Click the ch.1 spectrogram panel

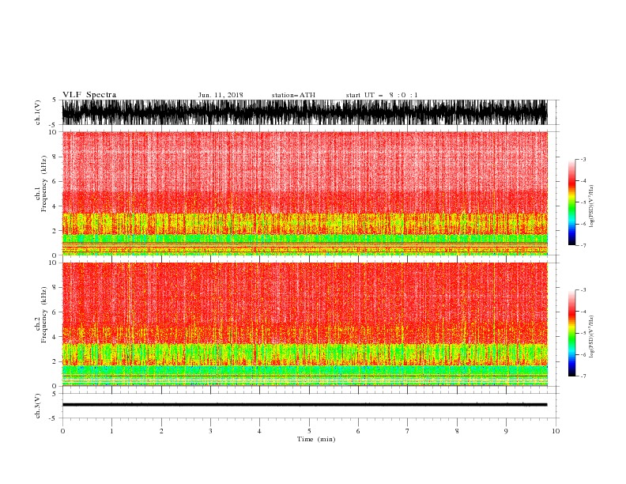[305, 193]
